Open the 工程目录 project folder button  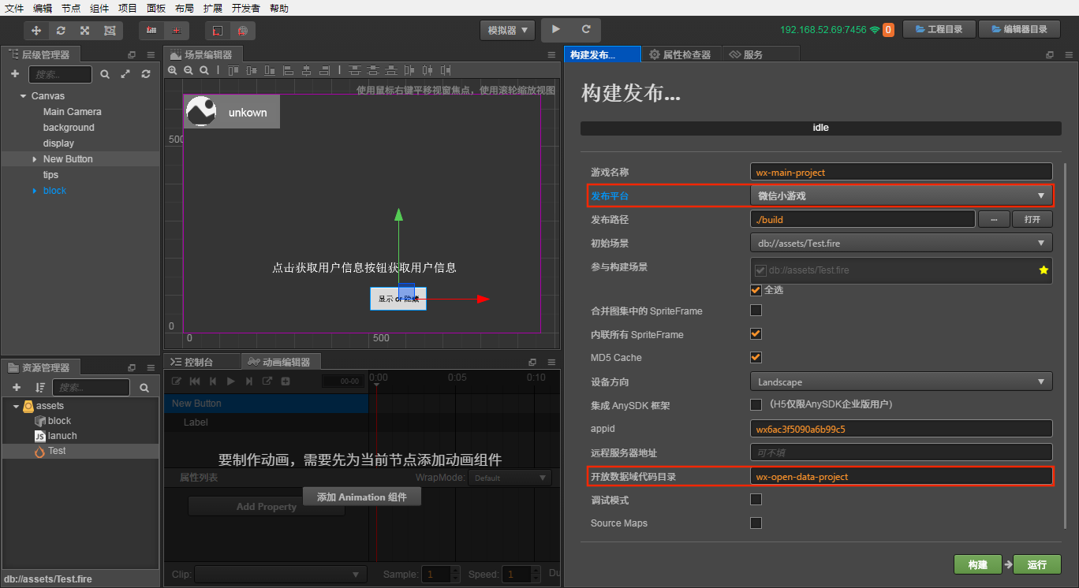pyautogui.click(x=938, y=29)
